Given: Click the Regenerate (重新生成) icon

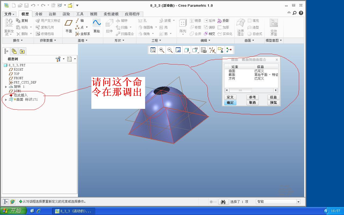Looking at the screenshot, I should click(9, 27).
